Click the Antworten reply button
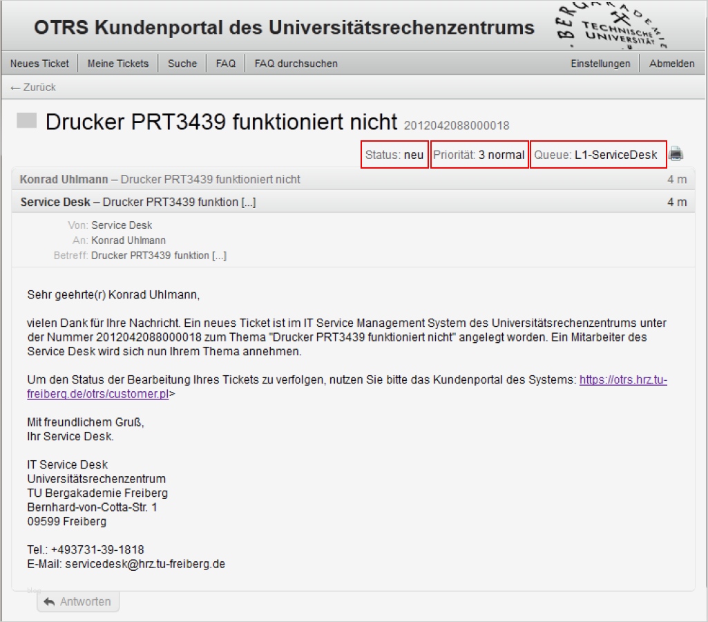This screenshot has height=622, width=708. click(78, 602)
